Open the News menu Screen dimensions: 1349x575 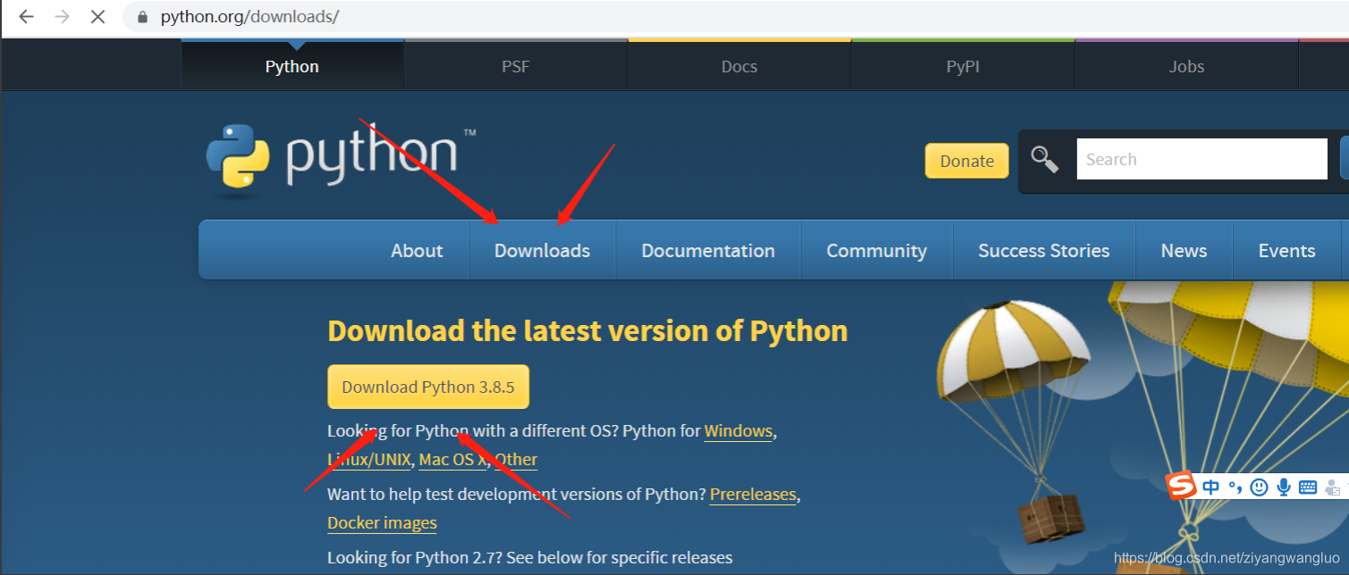[1184, 250]
